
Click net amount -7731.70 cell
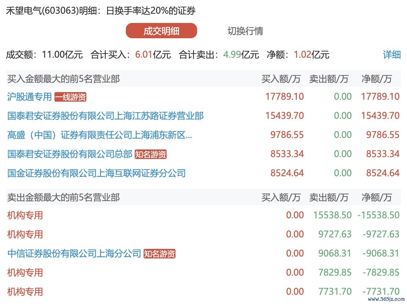381,292
